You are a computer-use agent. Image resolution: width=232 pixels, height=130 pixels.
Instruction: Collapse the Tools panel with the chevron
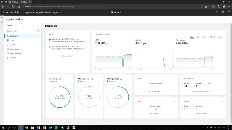click(x=39, y=26)
